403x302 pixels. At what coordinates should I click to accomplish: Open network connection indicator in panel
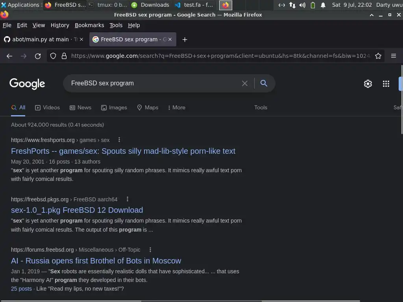tap(282, 5)
